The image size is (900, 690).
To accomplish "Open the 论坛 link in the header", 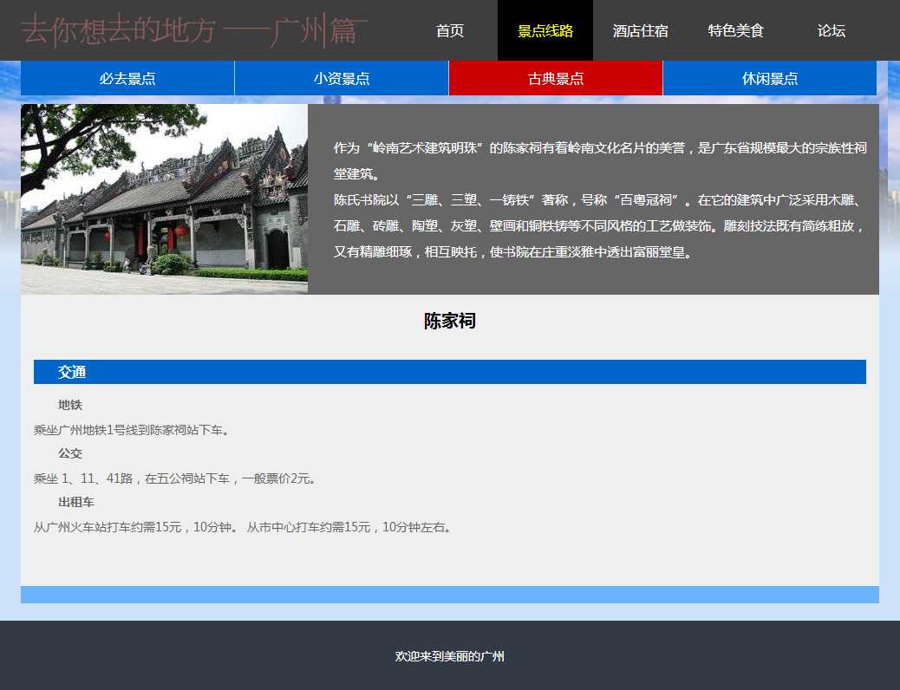I will (832, 31).
